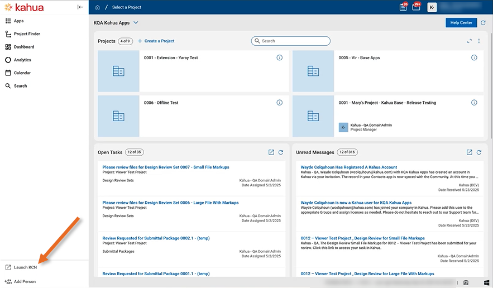Screen dimensions: 493x288
Task: Show info for 0005 - Vir - Base Apps
Action: (474, 57)
